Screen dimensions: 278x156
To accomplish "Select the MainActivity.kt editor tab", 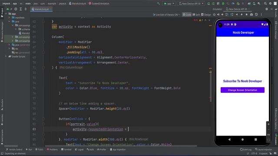I will (x=42, y=9).
